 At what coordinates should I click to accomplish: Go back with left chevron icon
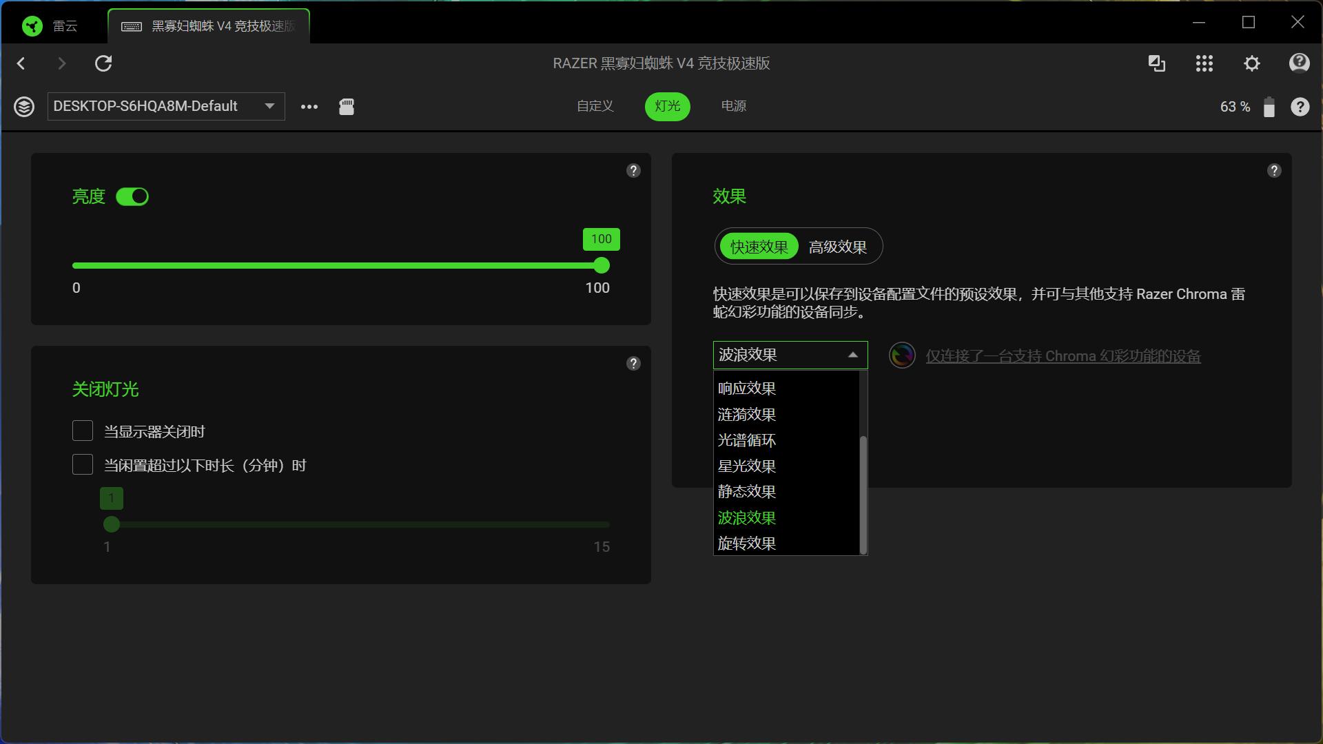pyautogui.click(x=21, y=63)
